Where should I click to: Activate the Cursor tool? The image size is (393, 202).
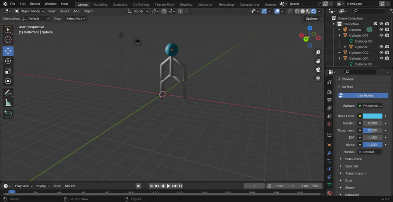(x=8, y=40)
